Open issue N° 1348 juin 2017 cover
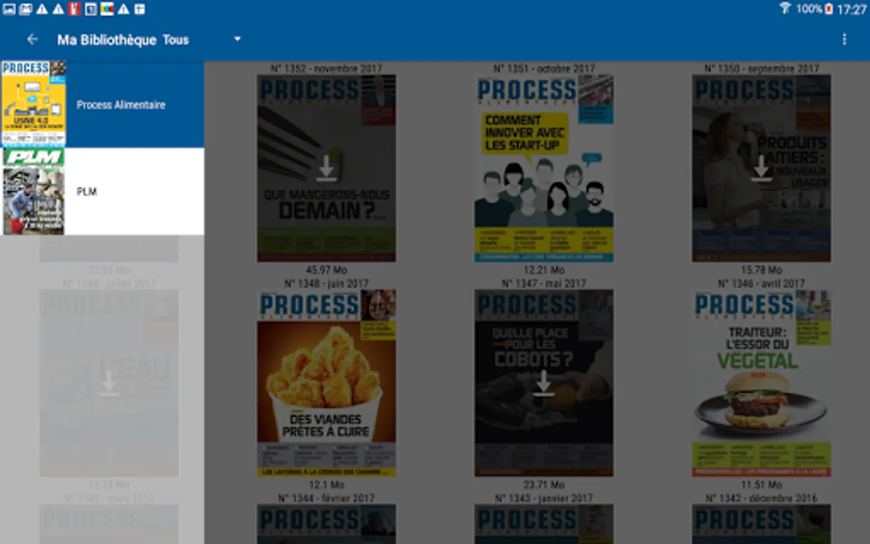This screenshot has height=544, width=870. (x=326, y=383)
